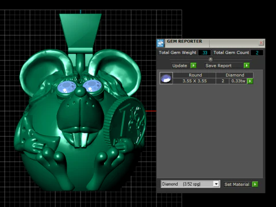Viewport: 276px width, 207px height.
Task: Select the left diamond eye gem
Action: click(x=67, y=87)
